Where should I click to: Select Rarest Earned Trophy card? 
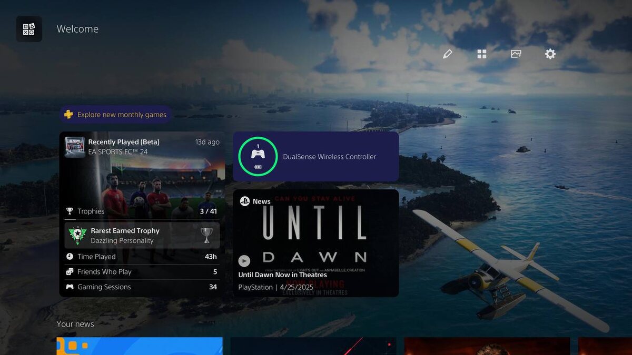click(142, 236)
